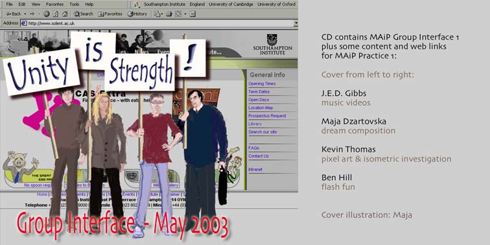Click the Forward arrow button
Viewport: 490px width, 245px height.
click(32, 14)
